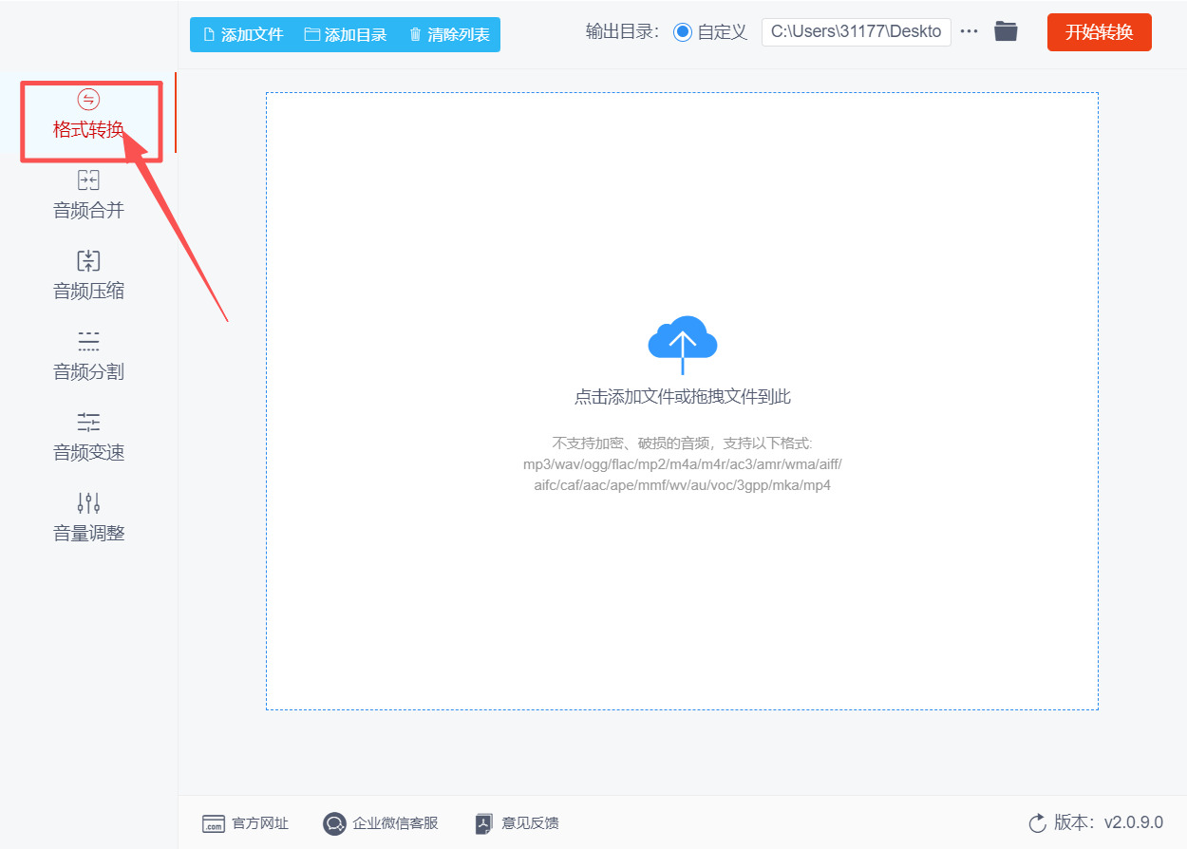The height and width of the screenshot is (849, 1187).
Task: Open the 音频合并 merge icon
Action: pyautogui.click(x=88, y=180)
